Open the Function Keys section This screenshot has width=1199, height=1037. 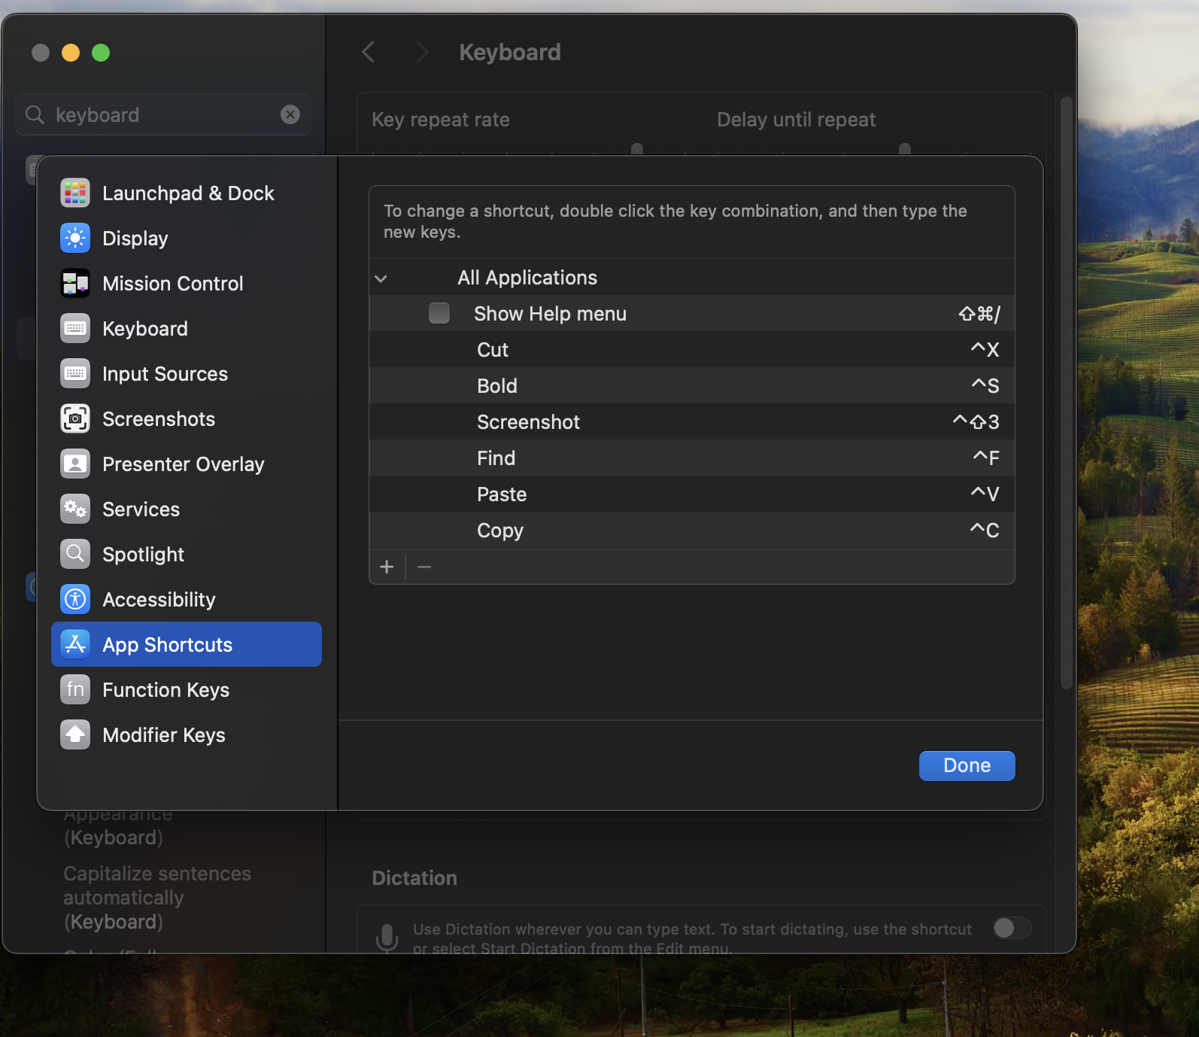pos(187,689)
